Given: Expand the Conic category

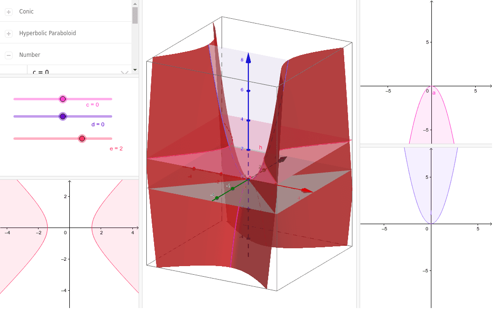Looking at the screenshot, I should pyautogui.click(x=9, y=12).
